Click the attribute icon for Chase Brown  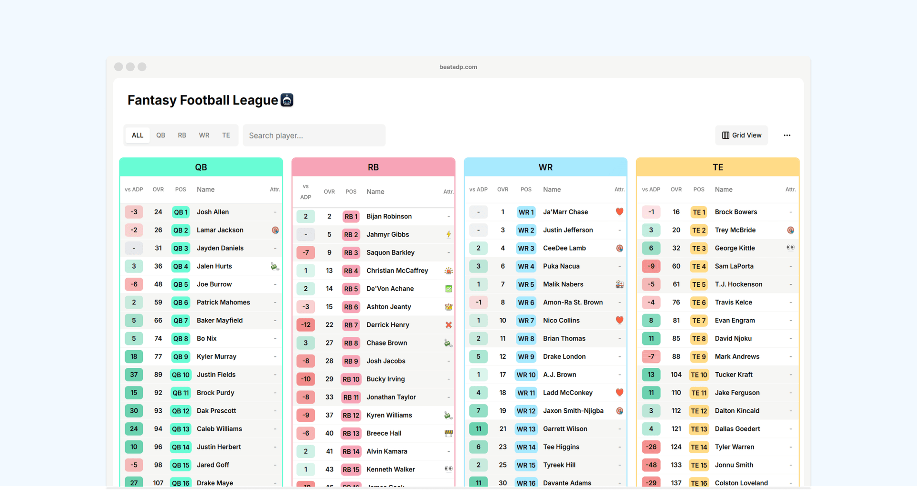click(448, 343)
